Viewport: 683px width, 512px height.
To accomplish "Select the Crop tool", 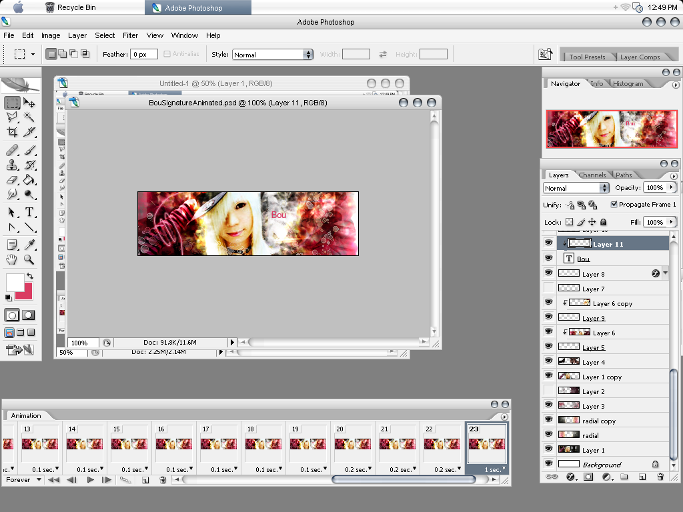I will coord(12,132).
